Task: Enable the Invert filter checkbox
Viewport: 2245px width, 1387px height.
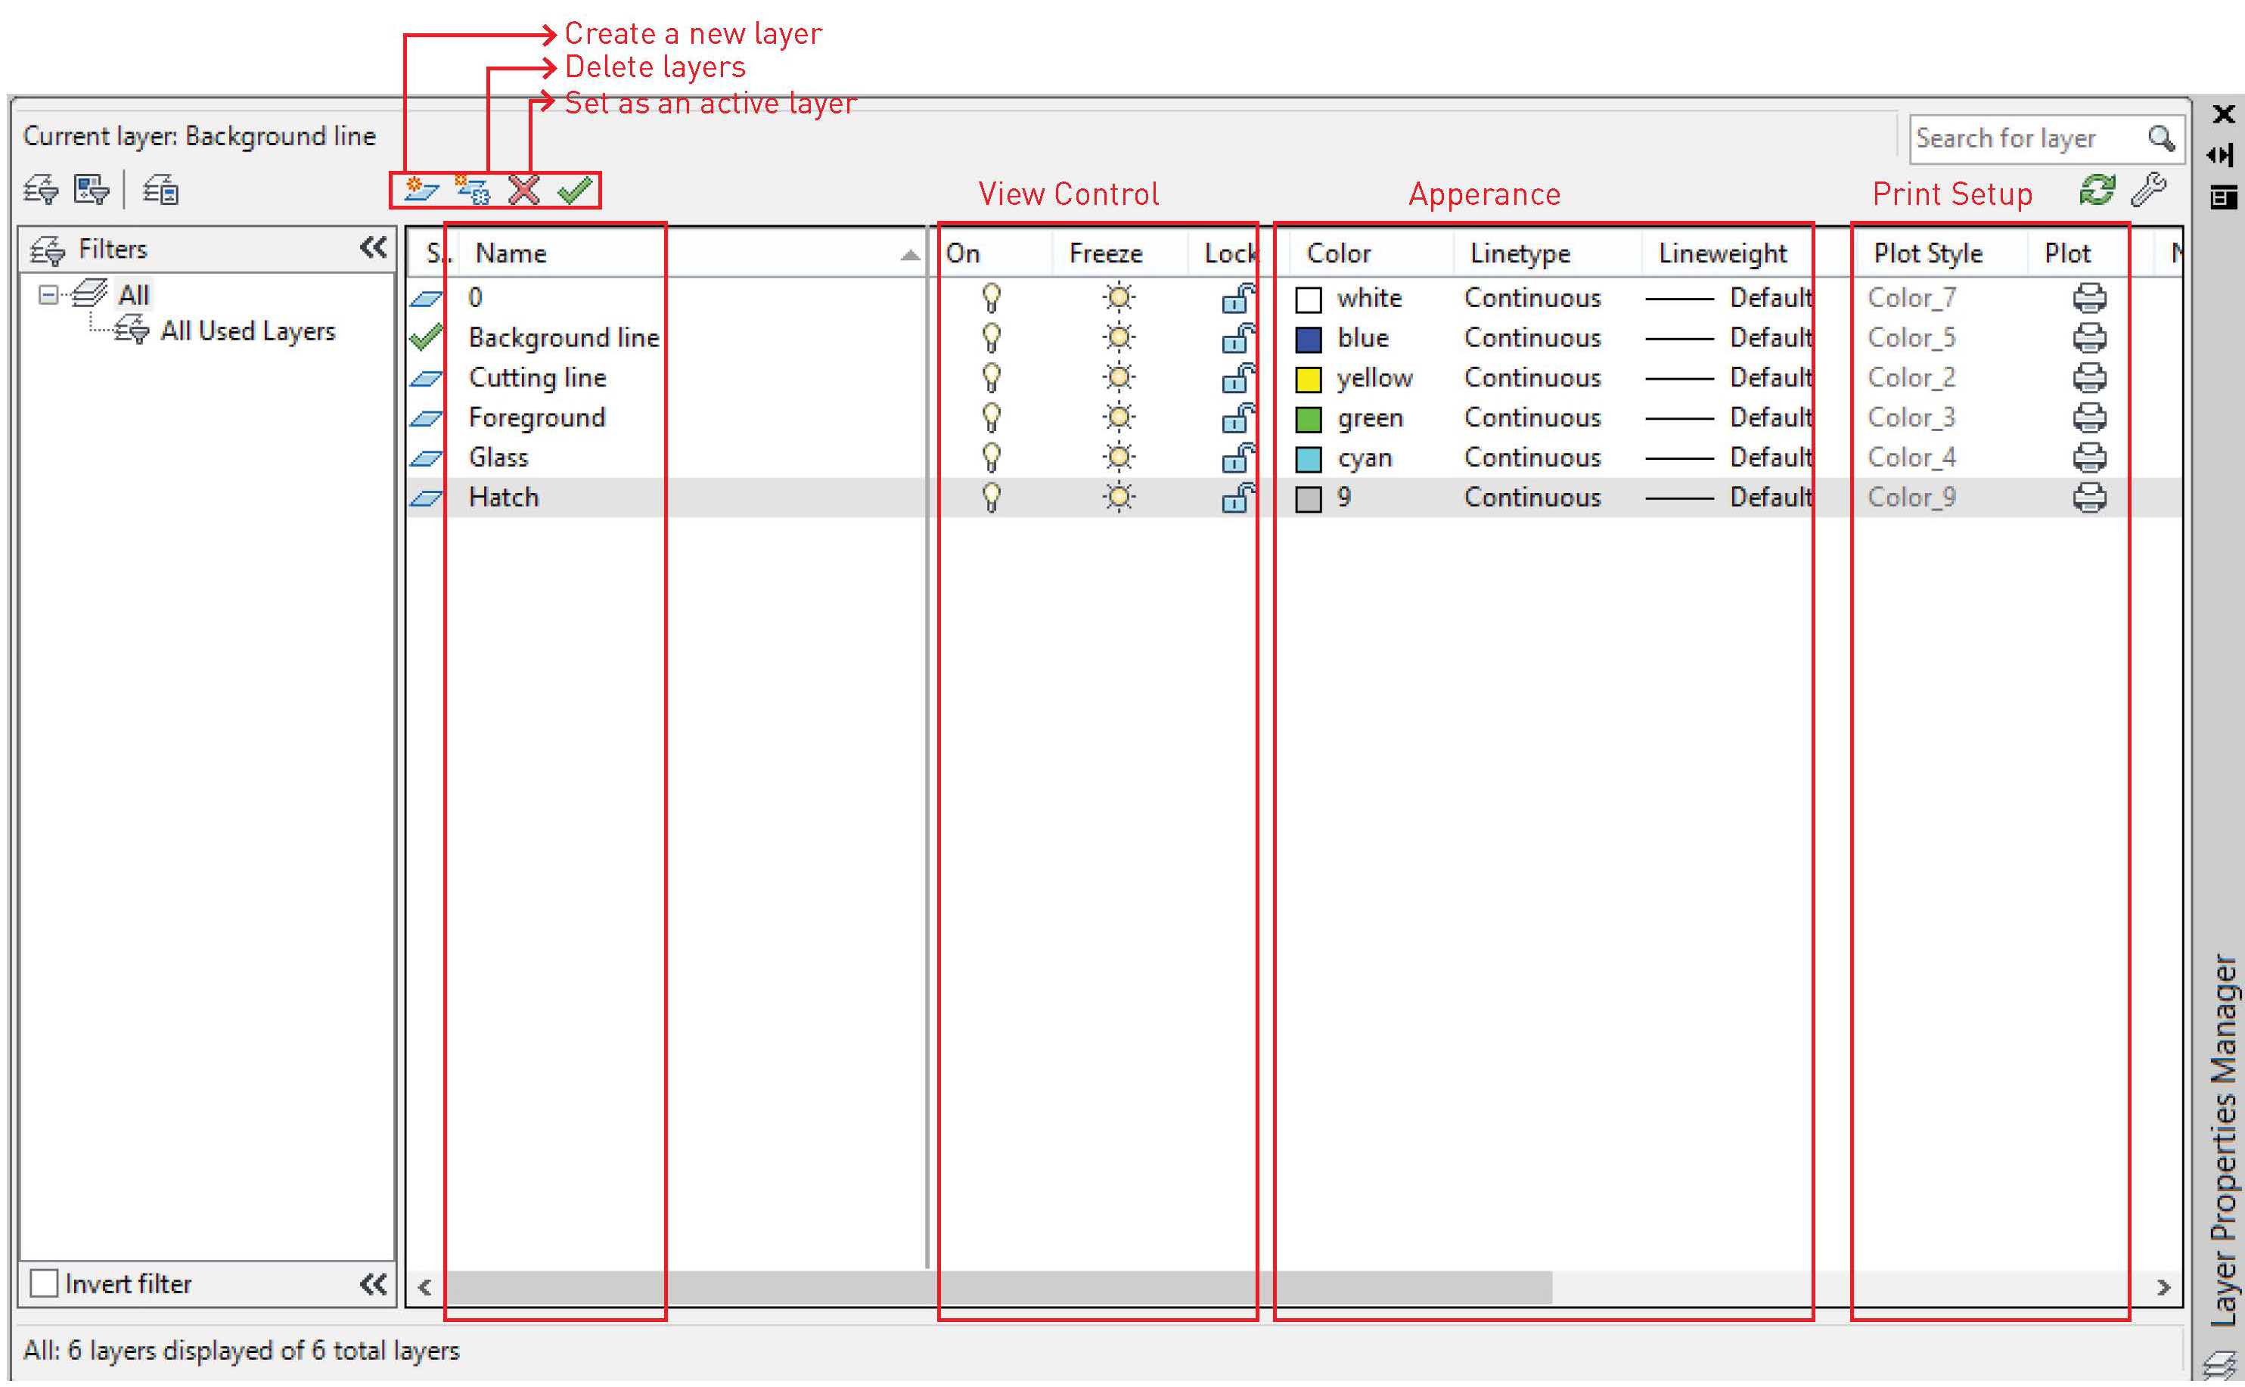Action: [x=44, y=1283]
